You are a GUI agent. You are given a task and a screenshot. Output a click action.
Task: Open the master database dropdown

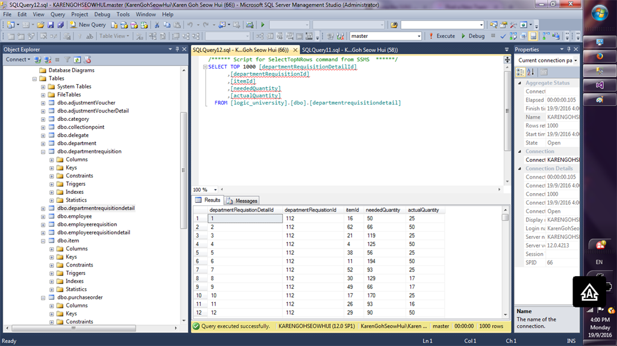pyautogui.click(x=418, y=36)
